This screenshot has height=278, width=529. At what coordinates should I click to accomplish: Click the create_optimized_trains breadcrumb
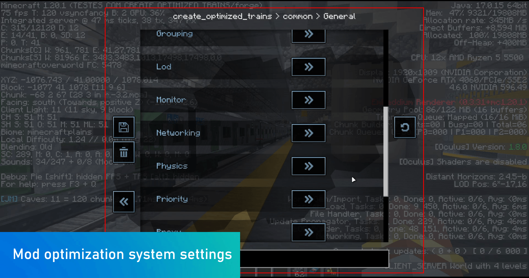[x=222, y=17]
